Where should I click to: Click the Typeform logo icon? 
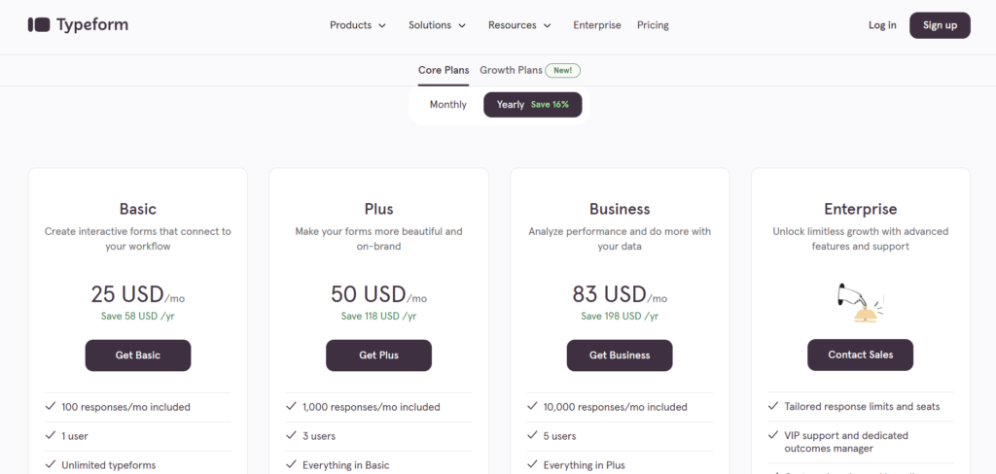click(39, 24)
